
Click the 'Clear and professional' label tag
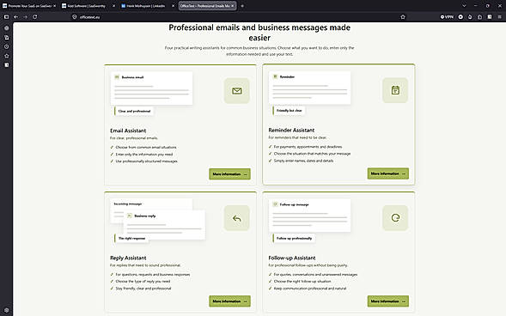click(x=134, y=112)
